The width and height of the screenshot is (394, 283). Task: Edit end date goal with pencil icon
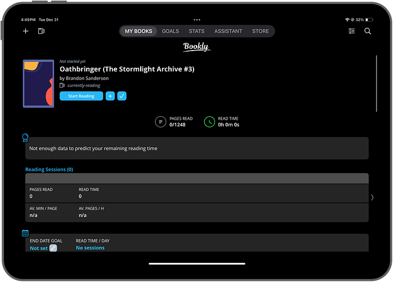pyautogui.click(x=53, y=248)
